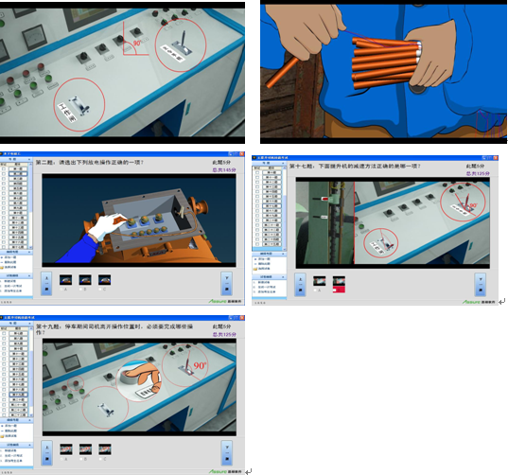The image size is (508, 475).
Task: Select answer thumbnail B in question nineteen window
Action: click(85, 449)
